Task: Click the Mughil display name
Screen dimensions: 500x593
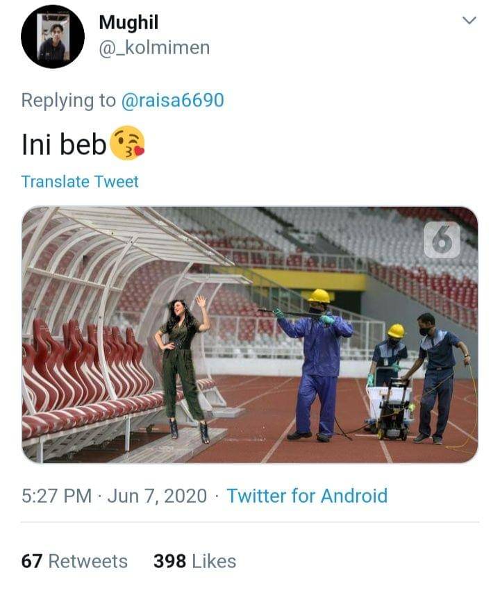Action: pos(128,22)
